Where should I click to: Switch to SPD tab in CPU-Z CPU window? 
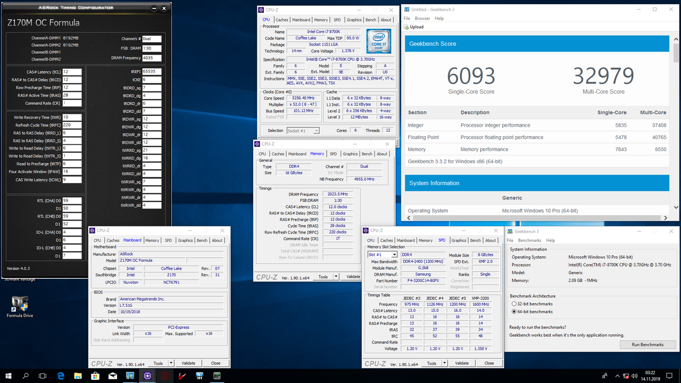click(x=337, y=20)
